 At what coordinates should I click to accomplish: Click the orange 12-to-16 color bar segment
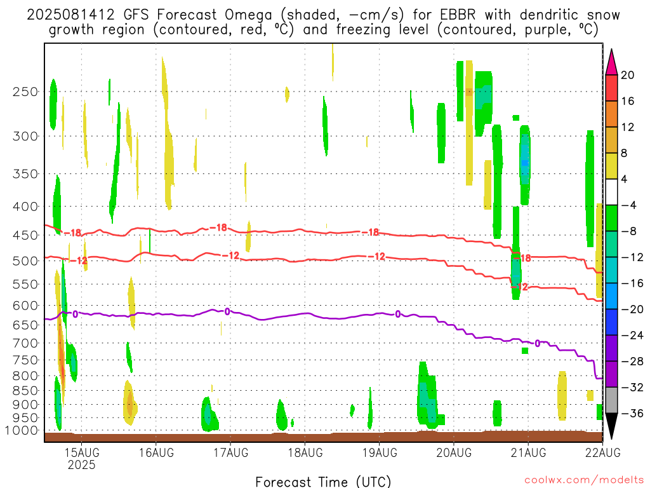coord(611,114)
